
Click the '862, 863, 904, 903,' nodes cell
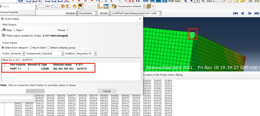coord(63,69)
